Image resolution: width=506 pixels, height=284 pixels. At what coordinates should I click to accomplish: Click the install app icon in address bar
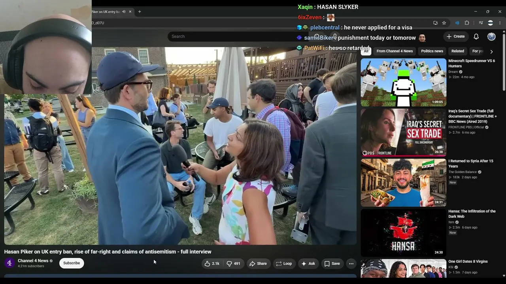pos(435,23)
